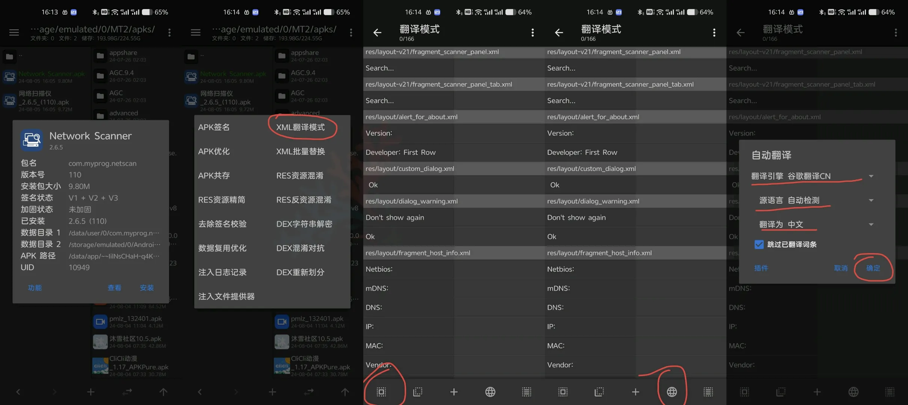Tap up-arrow icon at the bottom of first screenshot

click(163, 392)
